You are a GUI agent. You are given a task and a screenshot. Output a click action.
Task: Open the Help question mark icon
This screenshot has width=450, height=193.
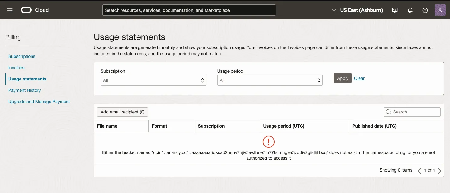(425, 10)
